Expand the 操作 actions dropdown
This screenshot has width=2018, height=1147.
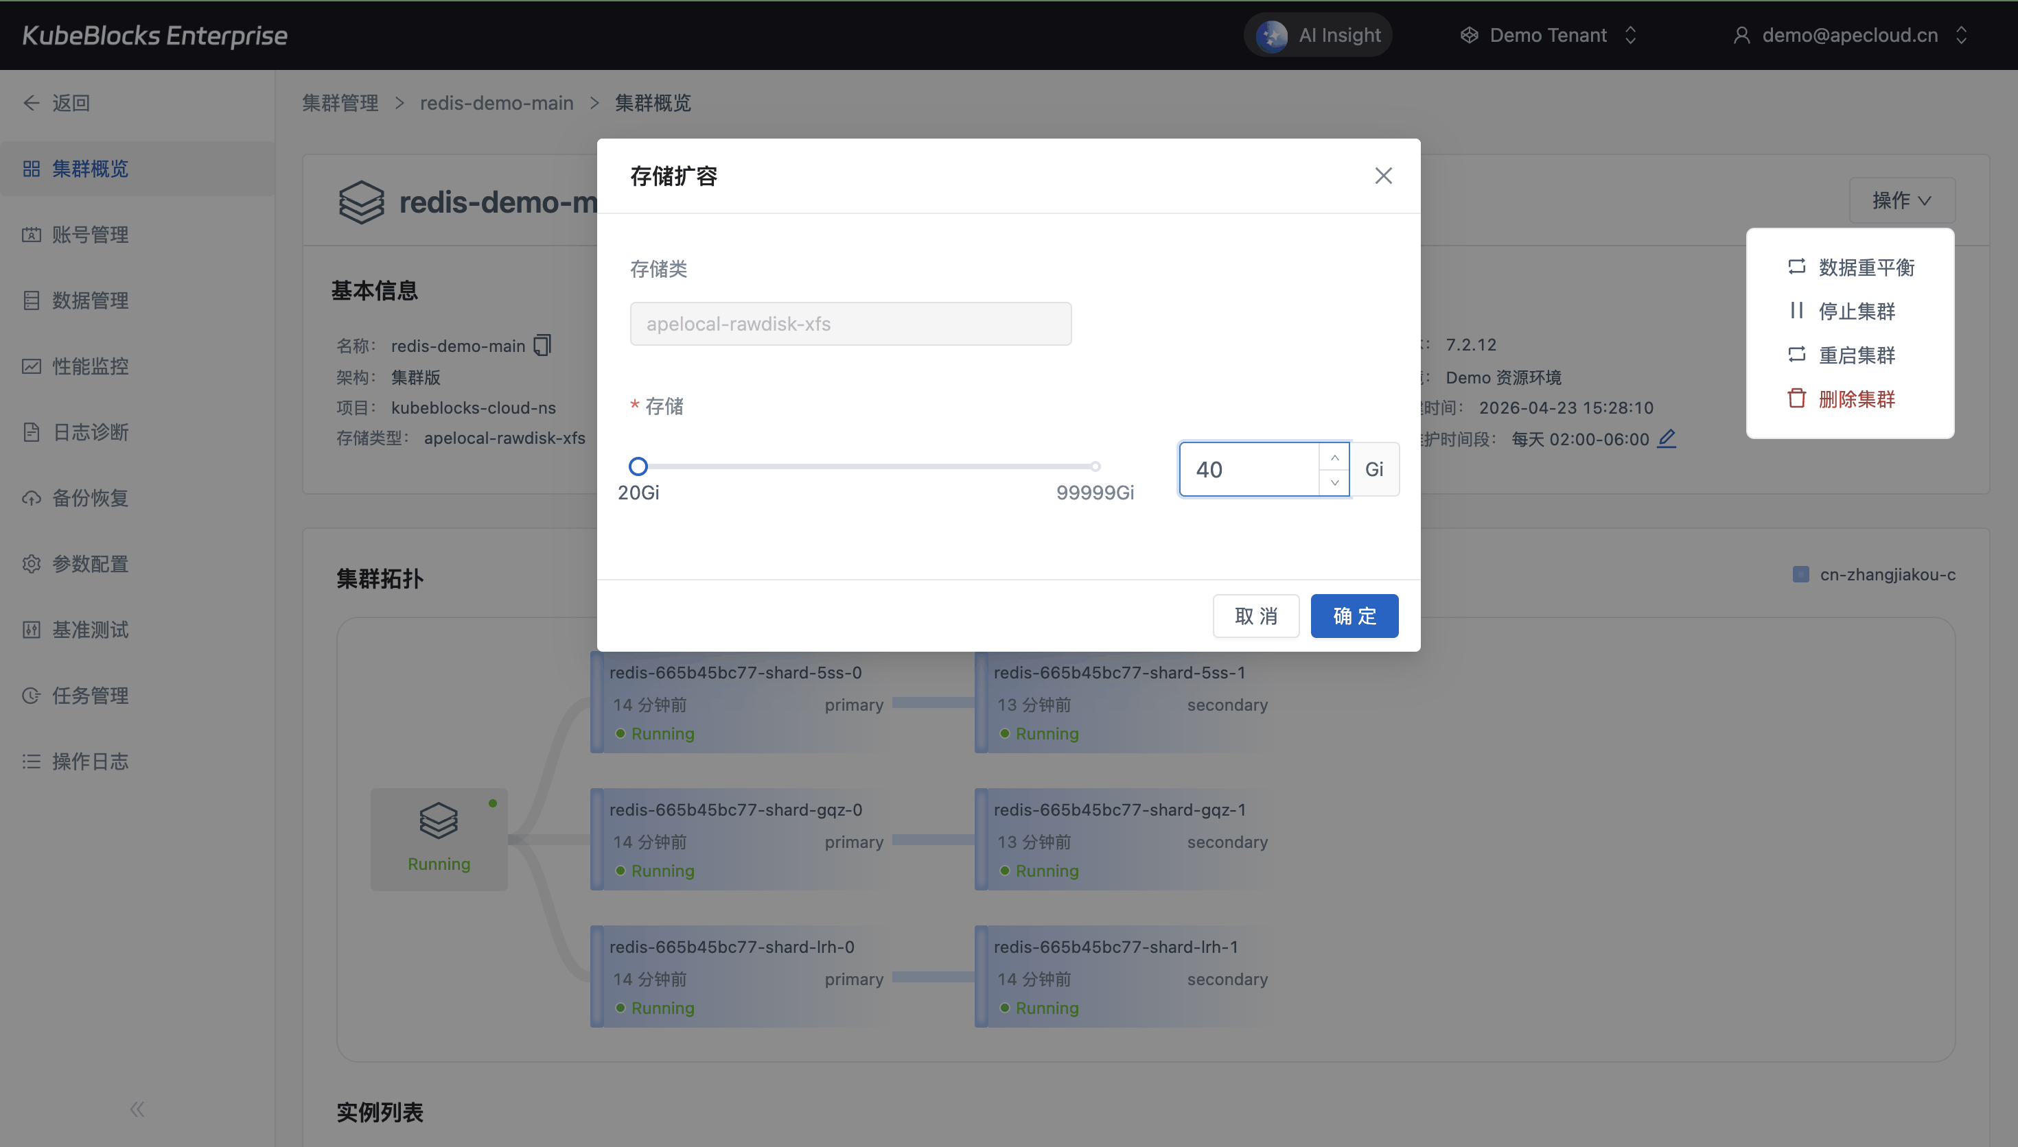pos(1901,201)
